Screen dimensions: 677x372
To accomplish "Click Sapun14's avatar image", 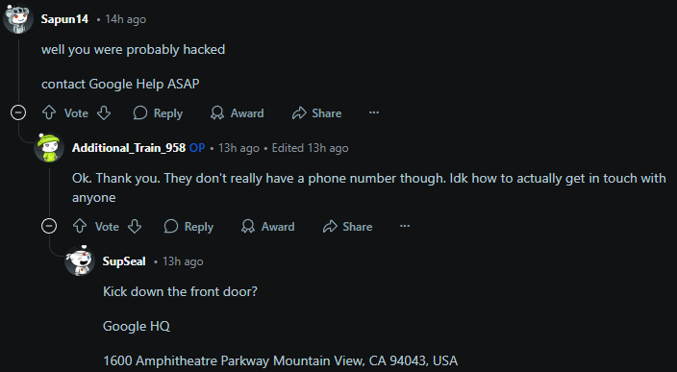I will tap(18, 18).
